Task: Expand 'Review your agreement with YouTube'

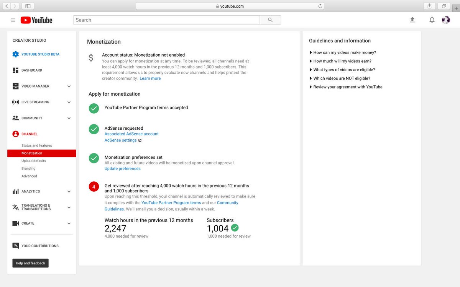Action: coord(346,87)
